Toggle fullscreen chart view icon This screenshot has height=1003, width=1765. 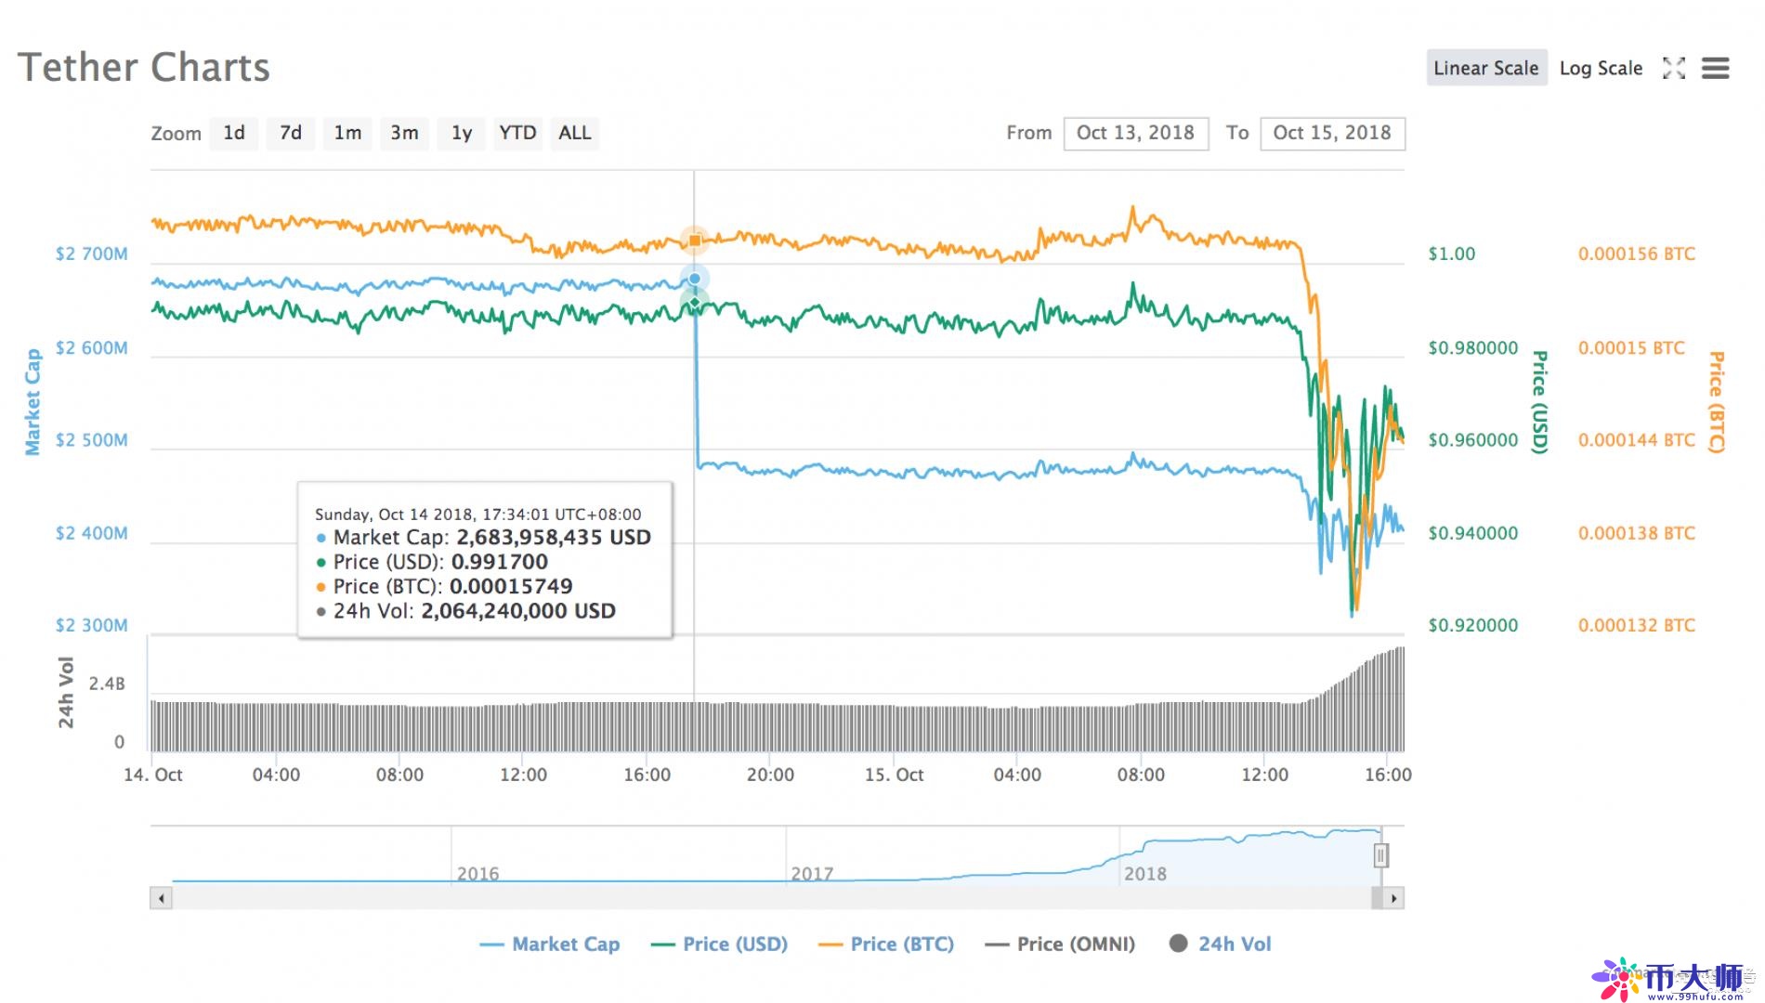coord(1673,68)
